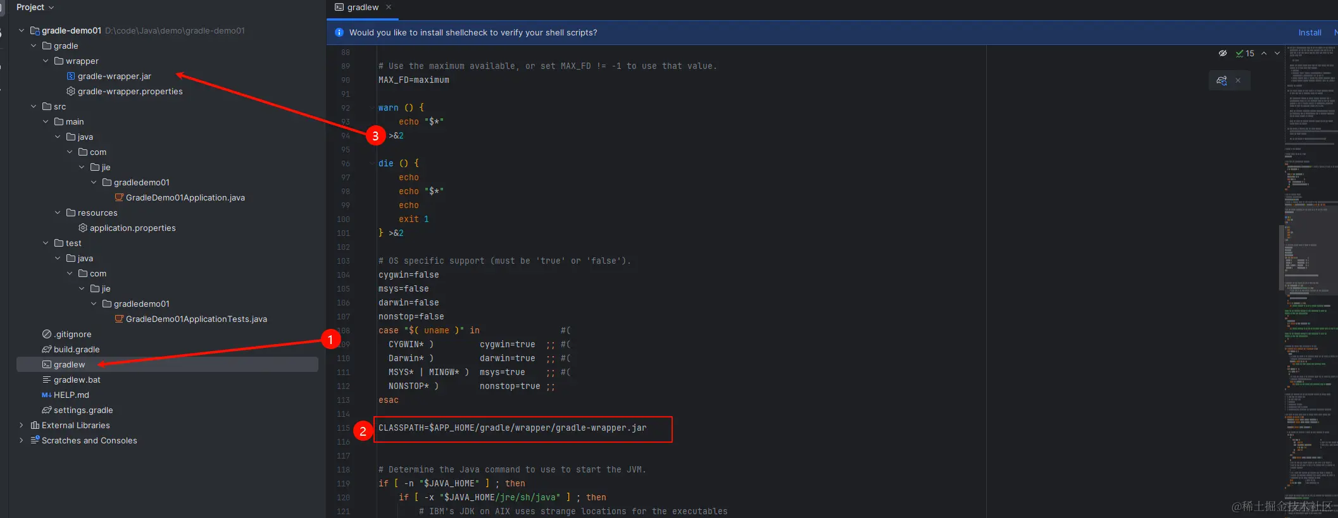This screenshot has height=518, width=1338.
Task: Click the vertical editor scrollbar thumb
Action: (x=1282, y=257)
